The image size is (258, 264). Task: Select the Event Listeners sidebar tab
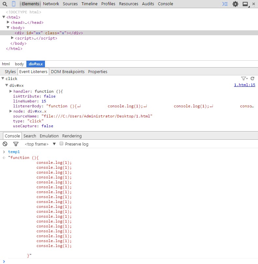point(33,72)
